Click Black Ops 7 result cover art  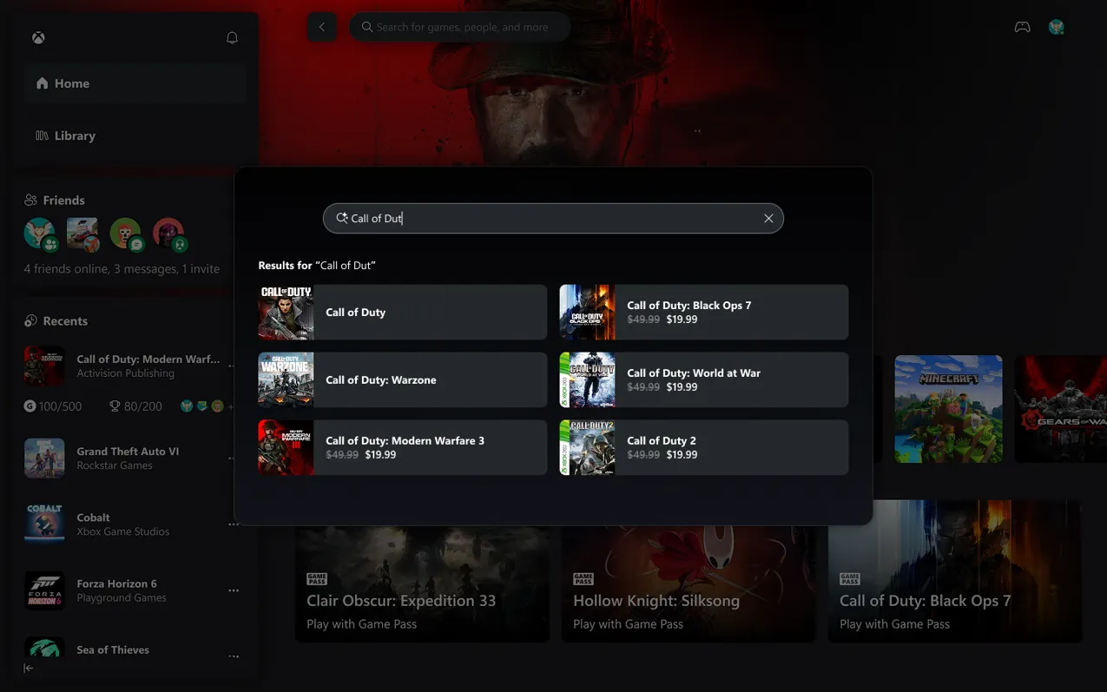(x=587, y=312)
